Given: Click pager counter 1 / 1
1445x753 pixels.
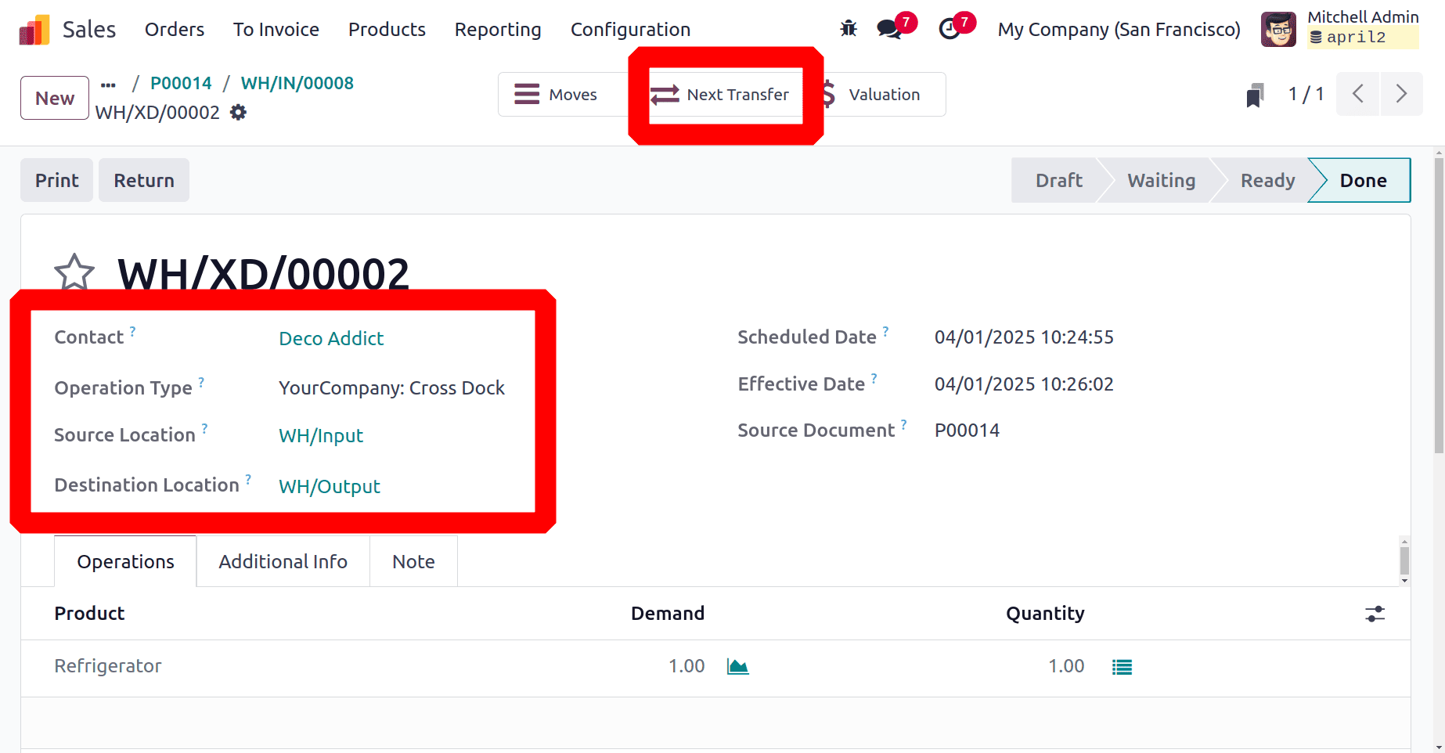Looking at the screenshot, I should pos(1306,95).
